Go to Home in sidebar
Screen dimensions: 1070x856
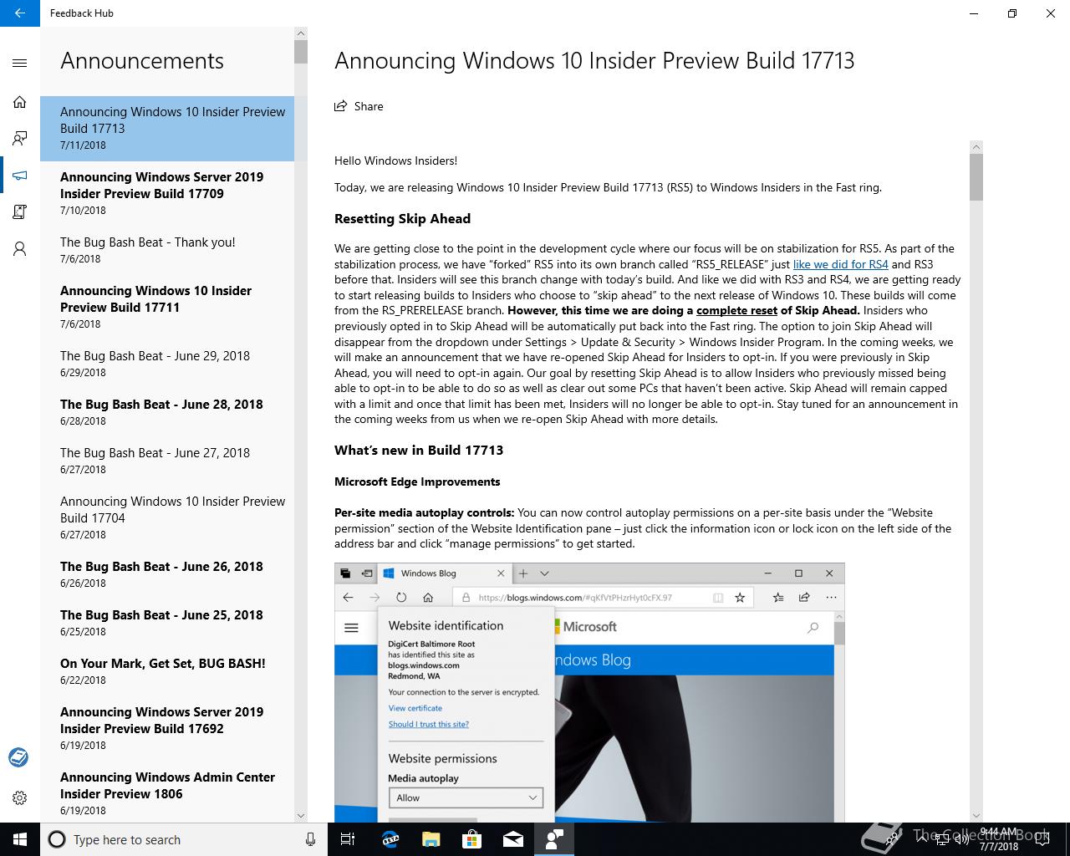click(20, 102)
